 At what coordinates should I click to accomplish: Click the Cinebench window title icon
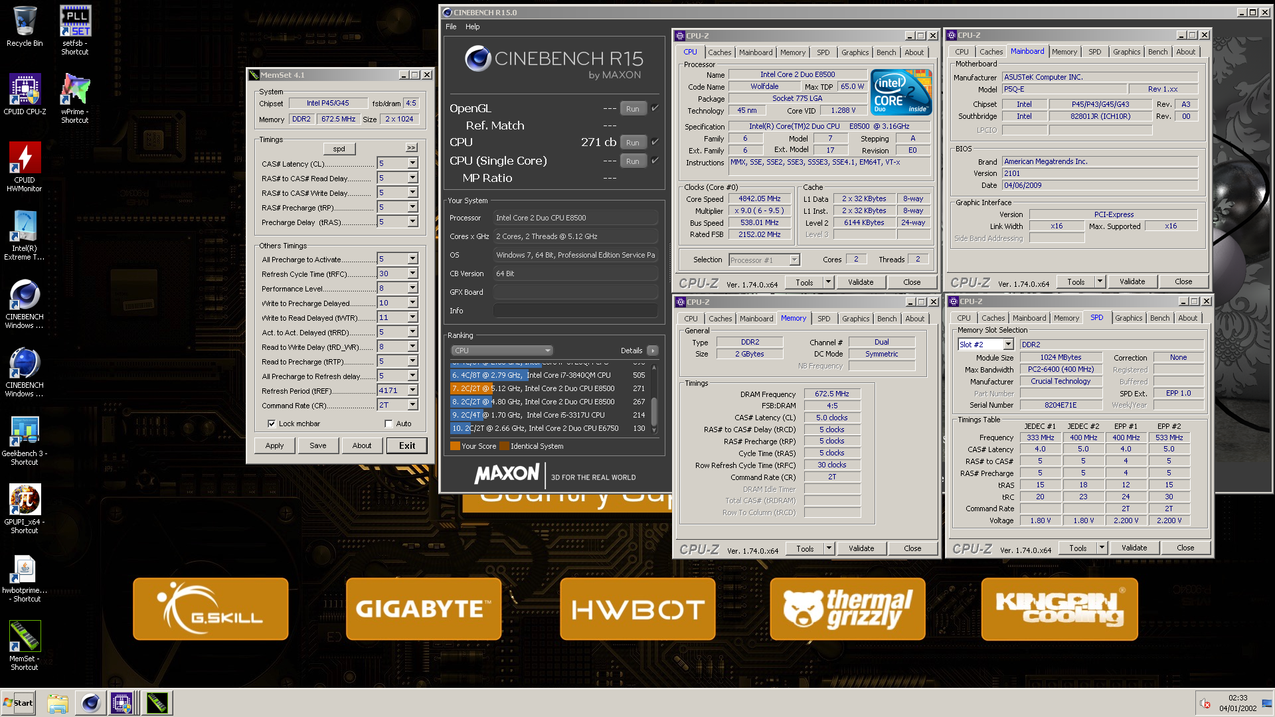click(447, 13)
